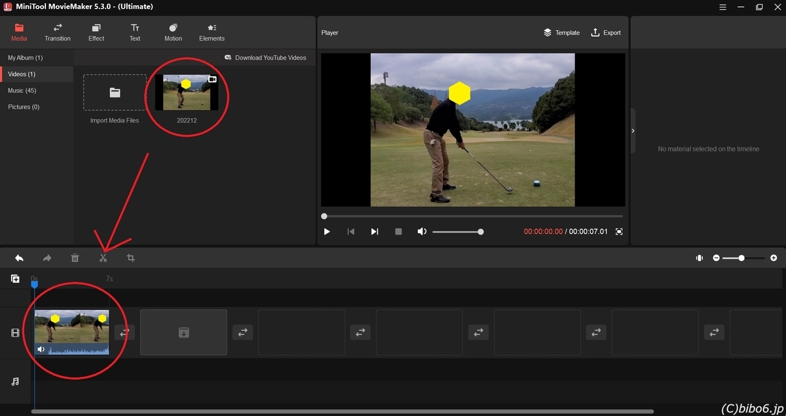Click the playback progress bar
786x416 pixels.
(x=473, y=216)
